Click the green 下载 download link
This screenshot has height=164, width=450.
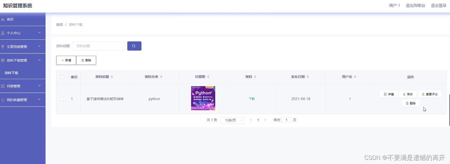pyautogui.click(x=252, y=99)
